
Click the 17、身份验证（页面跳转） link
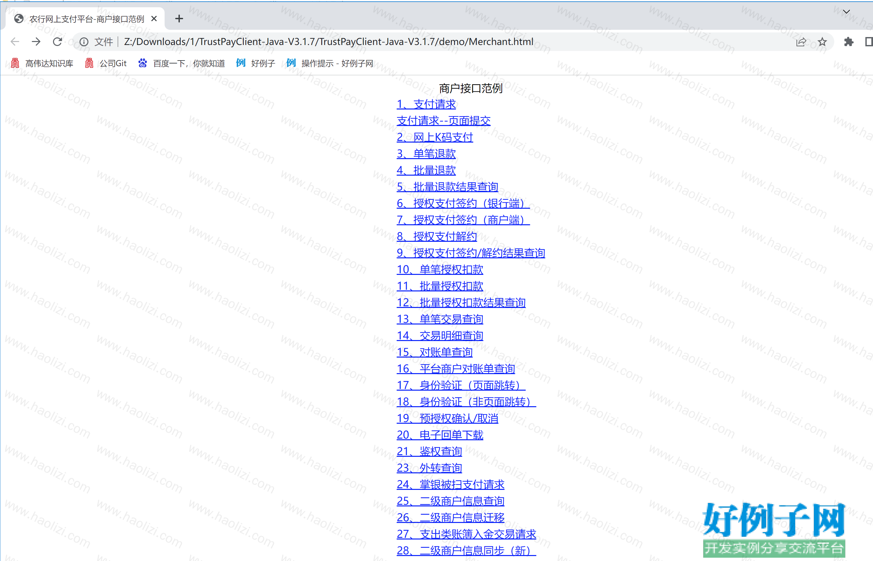coord(461,385)
